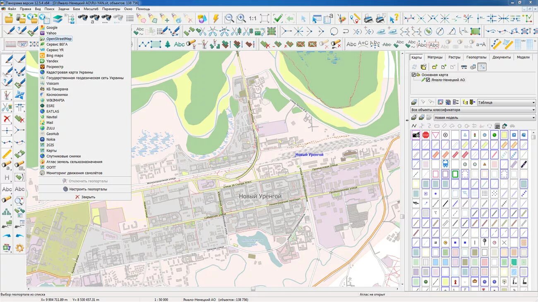Click the zigzag polyline icon above symbol grid
This screenshot has height=302, width=538.
pyautogui.click(x=414, y=126)
